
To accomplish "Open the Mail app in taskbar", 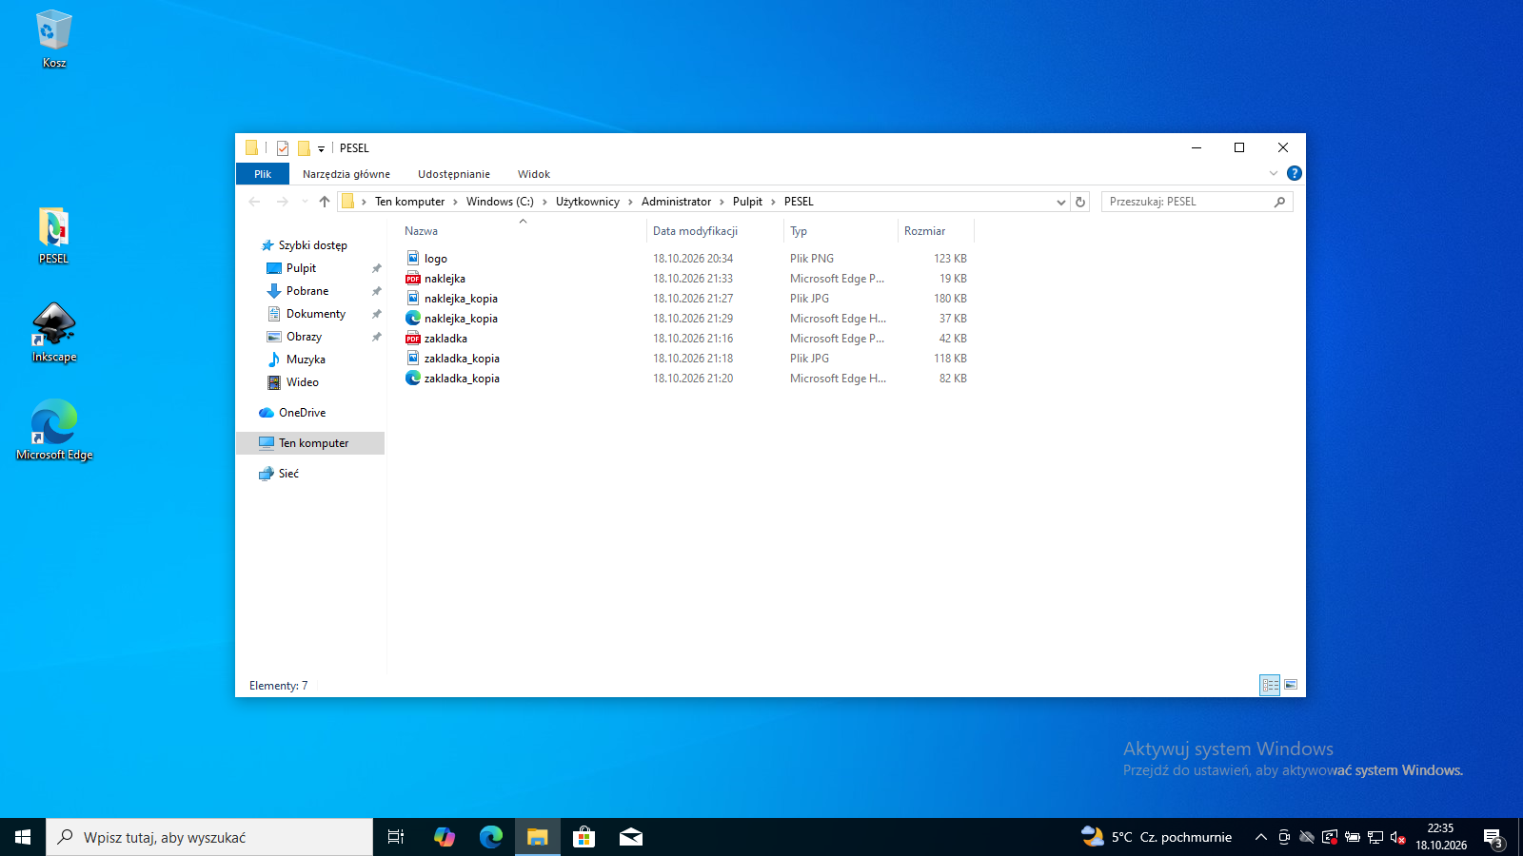I will 630,837.
